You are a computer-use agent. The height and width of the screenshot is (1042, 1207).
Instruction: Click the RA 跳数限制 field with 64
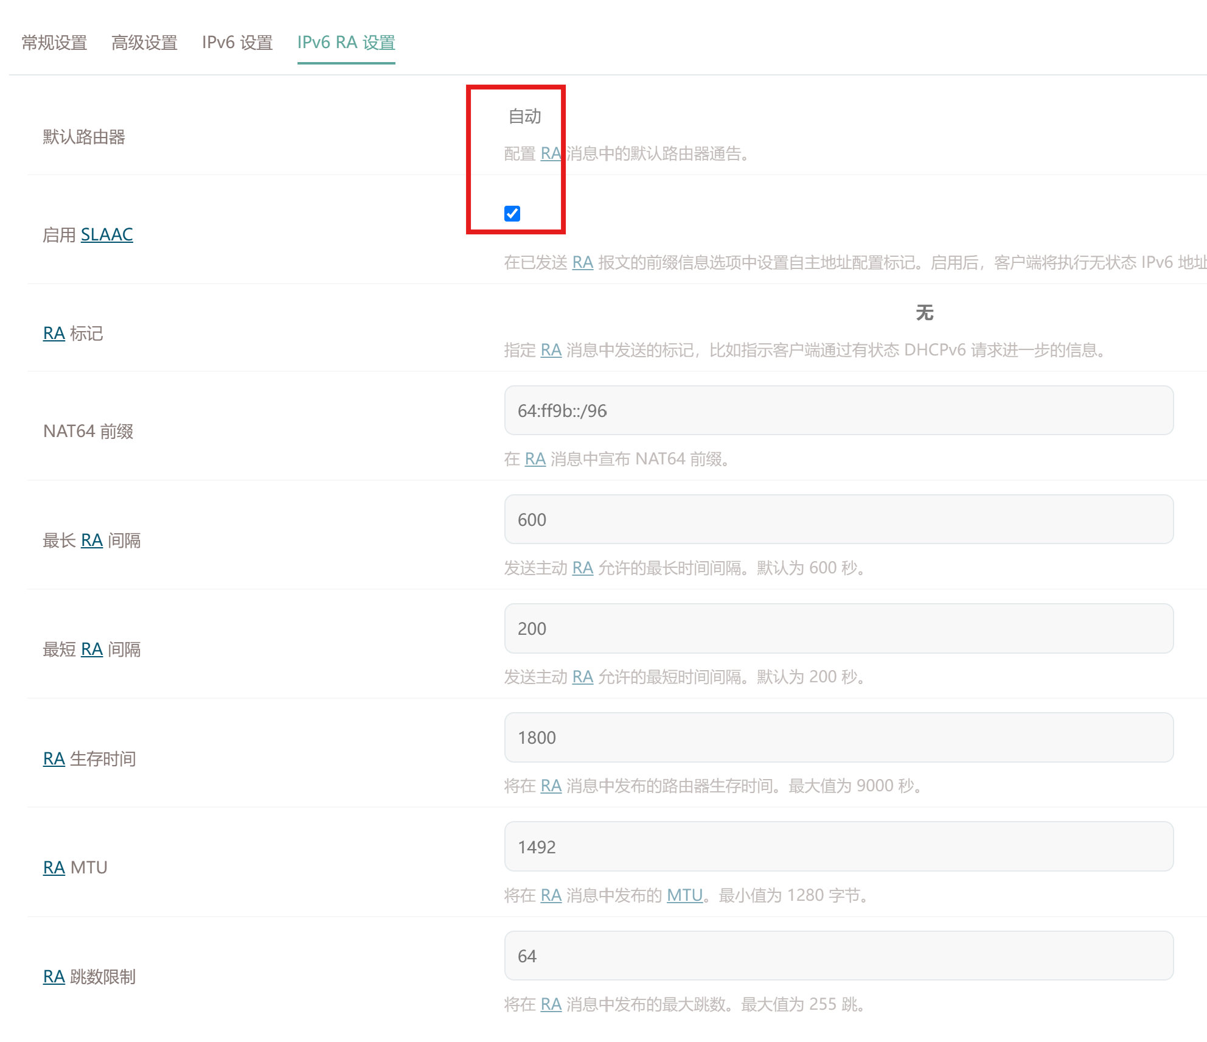point(838,956)
